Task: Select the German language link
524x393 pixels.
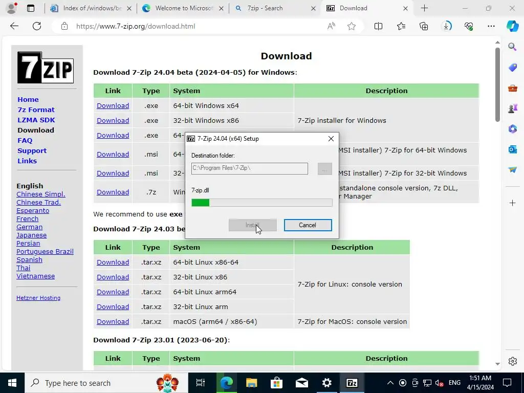Action: click(29, 227)
